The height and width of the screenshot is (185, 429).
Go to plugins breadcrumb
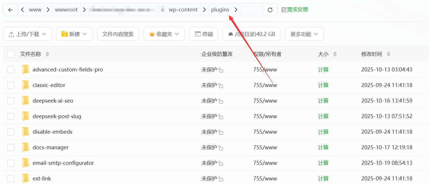pos(220,10)
